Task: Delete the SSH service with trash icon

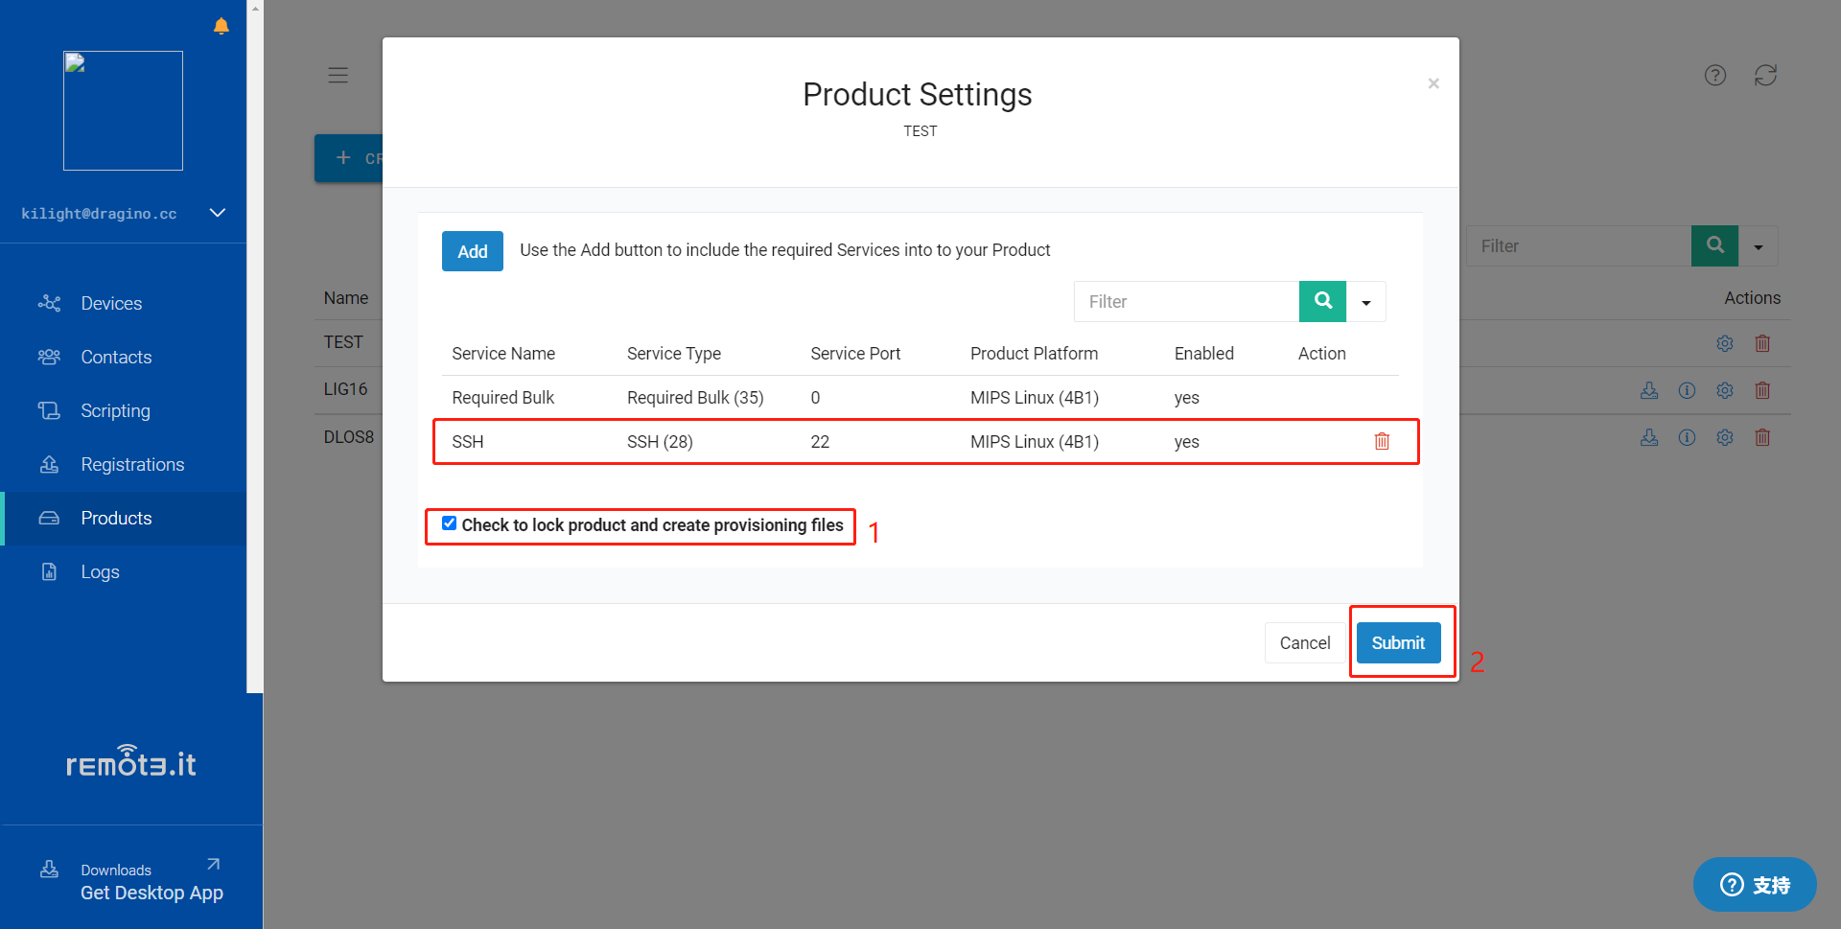Action: coord(1382,441)
